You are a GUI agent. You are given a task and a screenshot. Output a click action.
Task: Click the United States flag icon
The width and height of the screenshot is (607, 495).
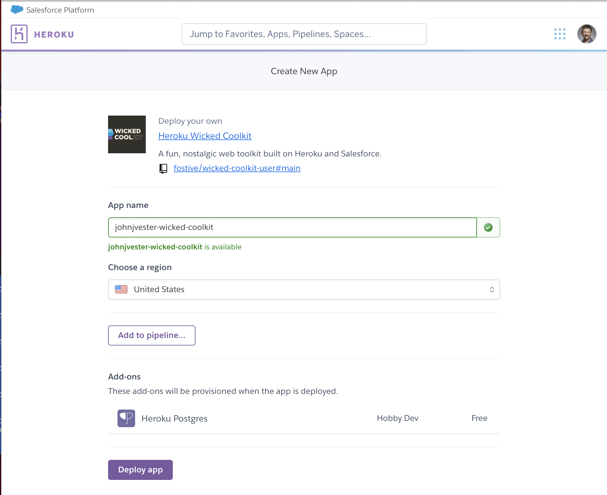coord(121,289)
